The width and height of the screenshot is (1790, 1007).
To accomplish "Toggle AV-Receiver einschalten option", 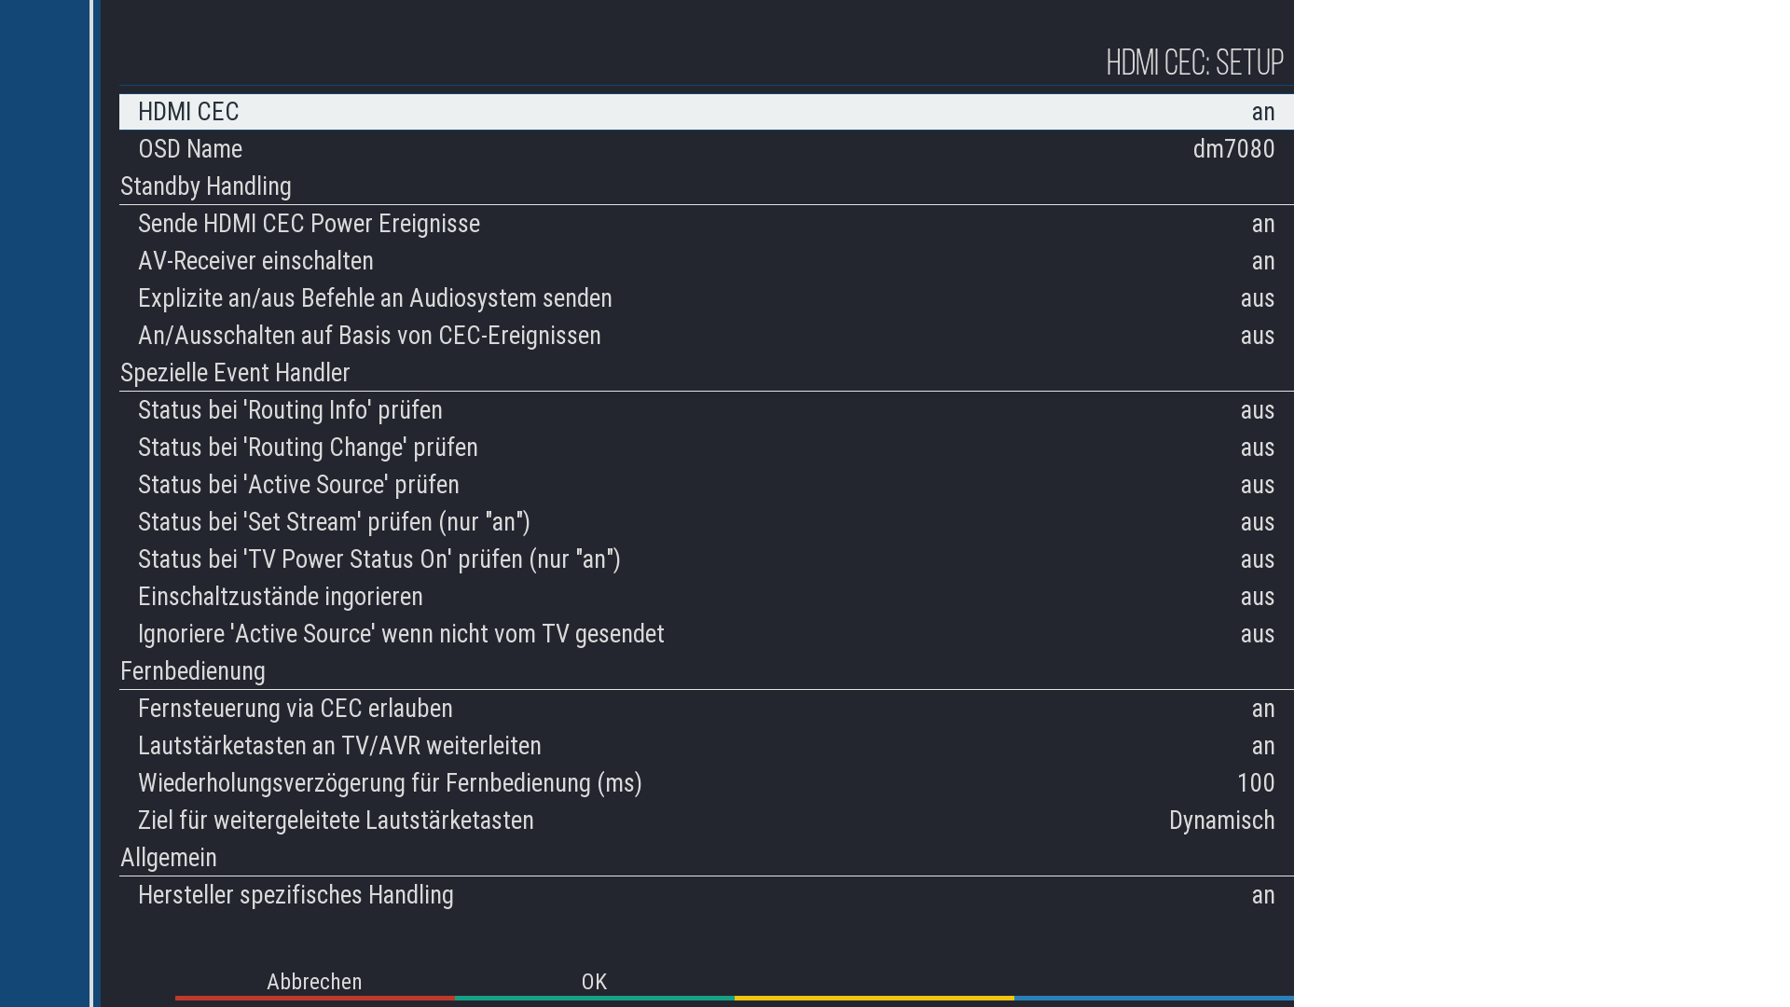I will (706, 261).
